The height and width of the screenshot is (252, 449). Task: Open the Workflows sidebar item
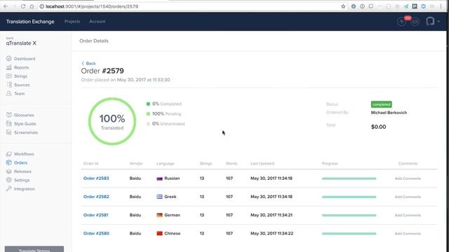click(x=20, y=154)
